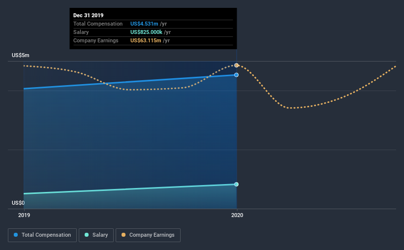Viewport: 404px width, 250px height.
Task: Click the Company Earnings label in tooltip
Action: pyautogui.click(x=96, y=40)
